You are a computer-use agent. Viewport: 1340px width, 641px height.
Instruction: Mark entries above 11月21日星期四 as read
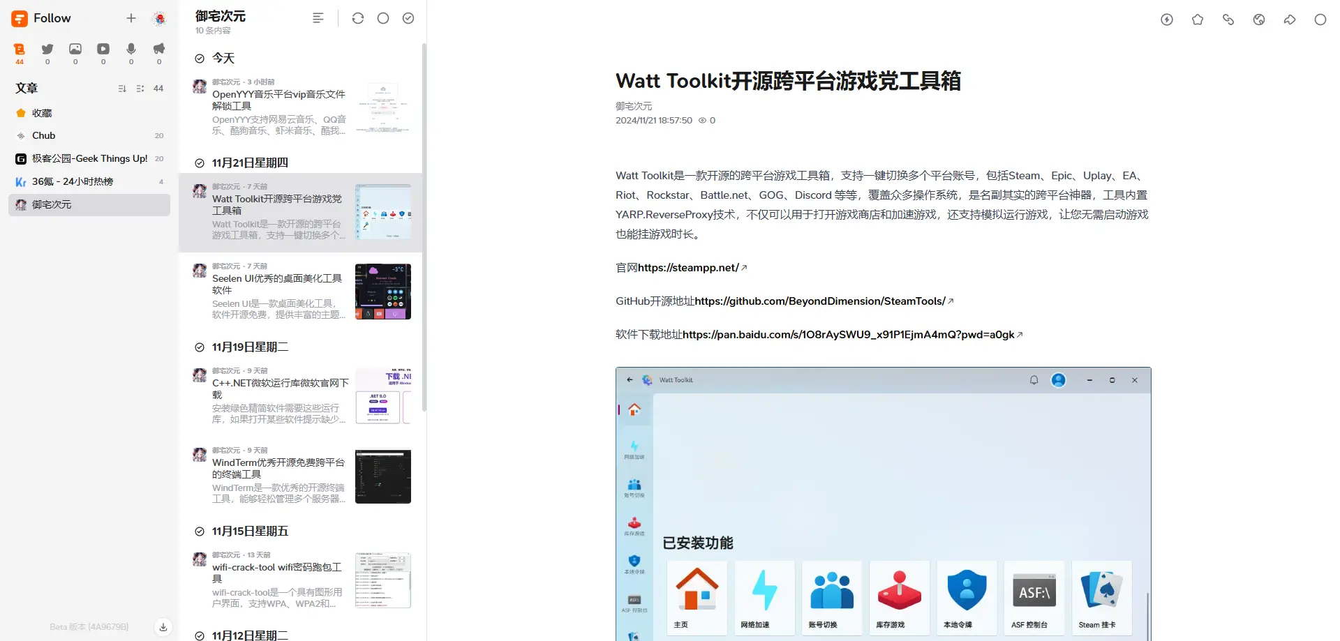pos(200,163)
